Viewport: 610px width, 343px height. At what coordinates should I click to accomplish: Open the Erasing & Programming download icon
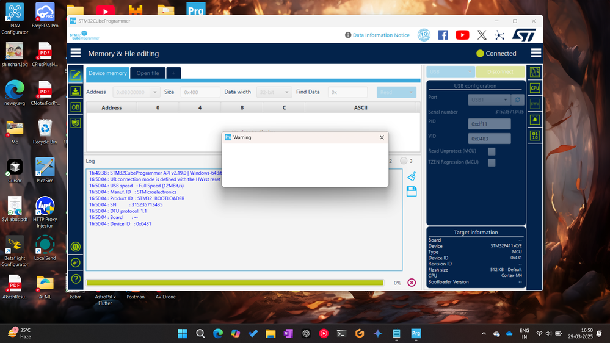click(76, 91)
